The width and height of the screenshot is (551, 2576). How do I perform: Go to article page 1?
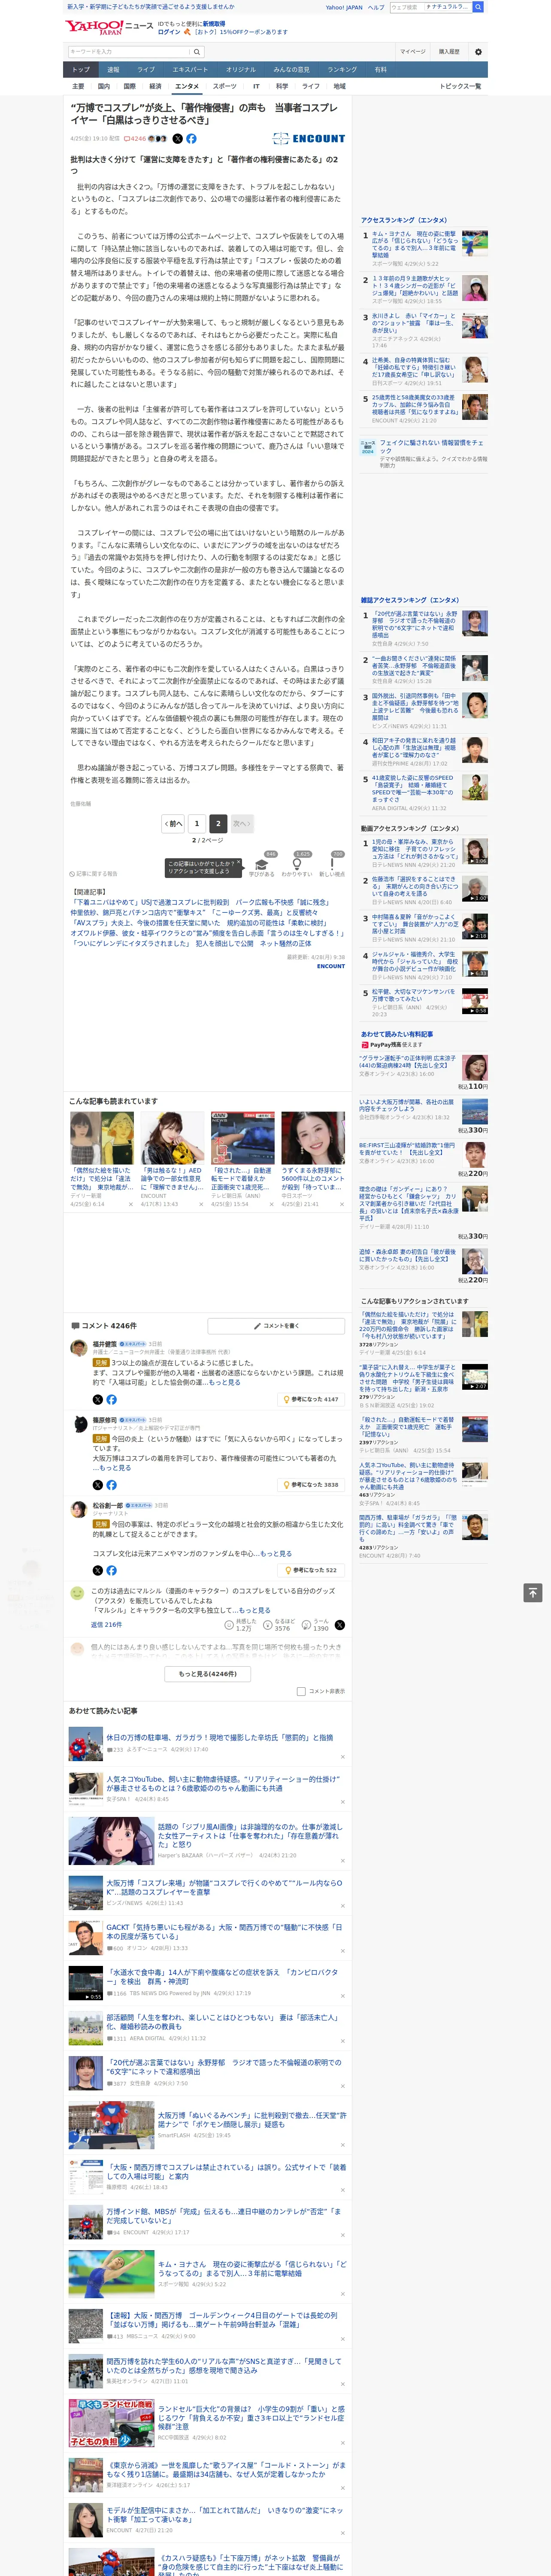click(197, 824)
